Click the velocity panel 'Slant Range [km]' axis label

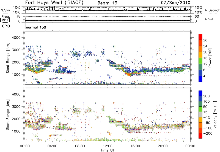click(8, 114)
